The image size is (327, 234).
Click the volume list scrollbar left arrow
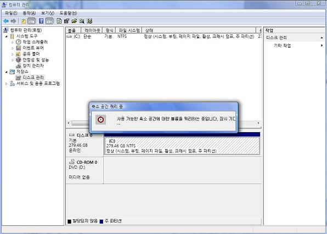[x=69, y=123]
